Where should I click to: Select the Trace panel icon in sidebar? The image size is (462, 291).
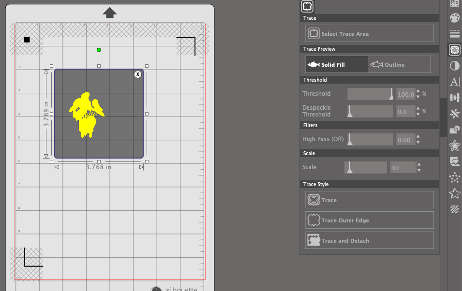(455, 50)
